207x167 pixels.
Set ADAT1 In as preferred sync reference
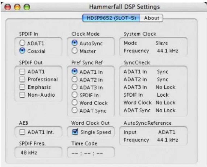click(74, 71)
